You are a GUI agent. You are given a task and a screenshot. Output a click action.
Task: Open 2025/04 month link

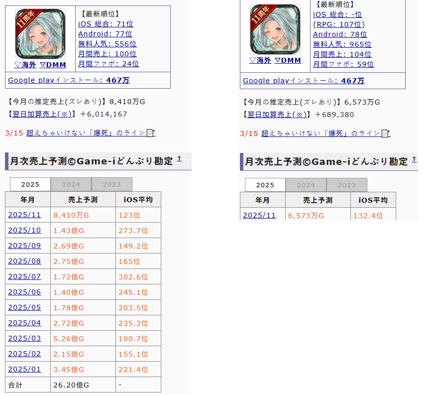point(24,323)
